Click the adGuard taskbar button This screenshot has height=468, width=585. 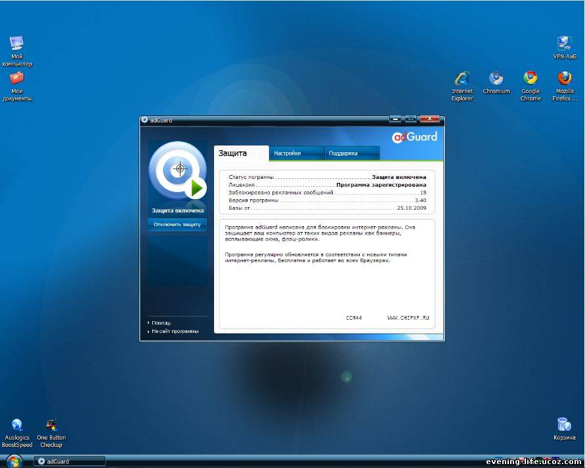tap(70, 461)
